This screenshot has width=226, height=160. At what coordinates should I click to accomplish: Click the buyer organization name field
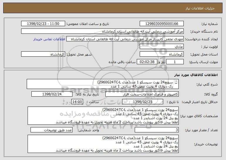[102, 31]
